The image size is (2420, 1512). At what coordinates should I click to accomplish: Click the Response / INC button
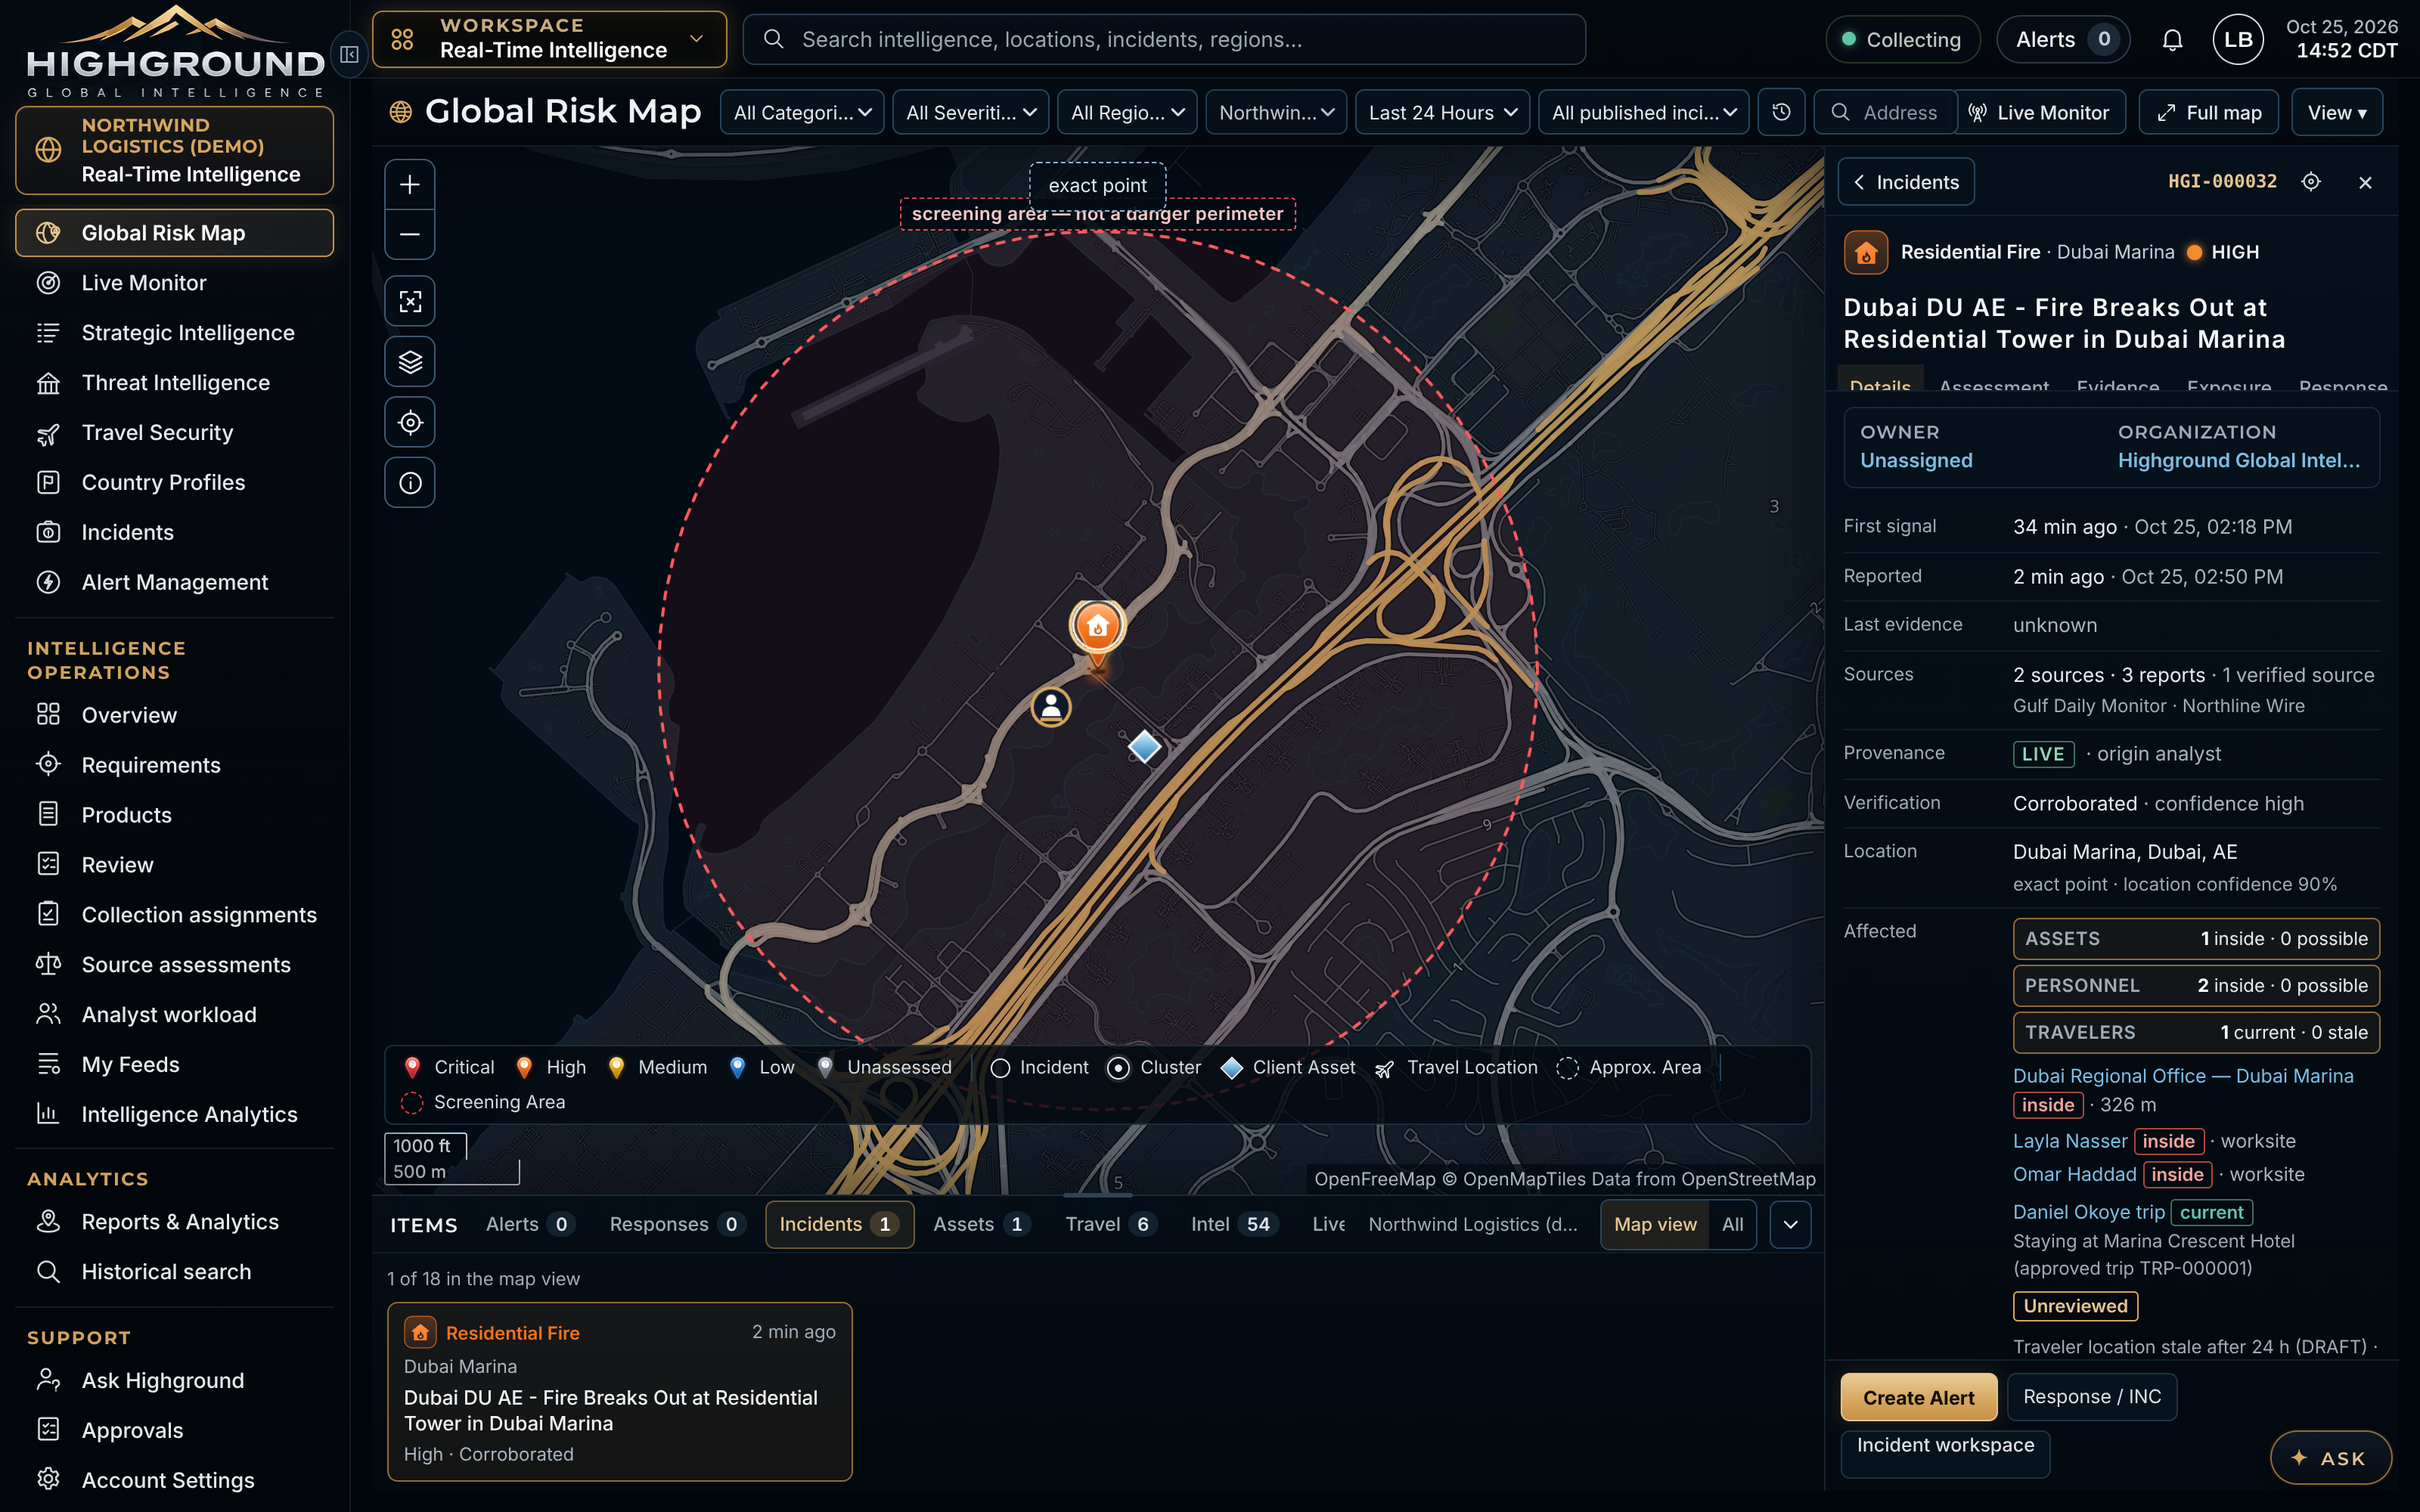pos(2092,1396)
